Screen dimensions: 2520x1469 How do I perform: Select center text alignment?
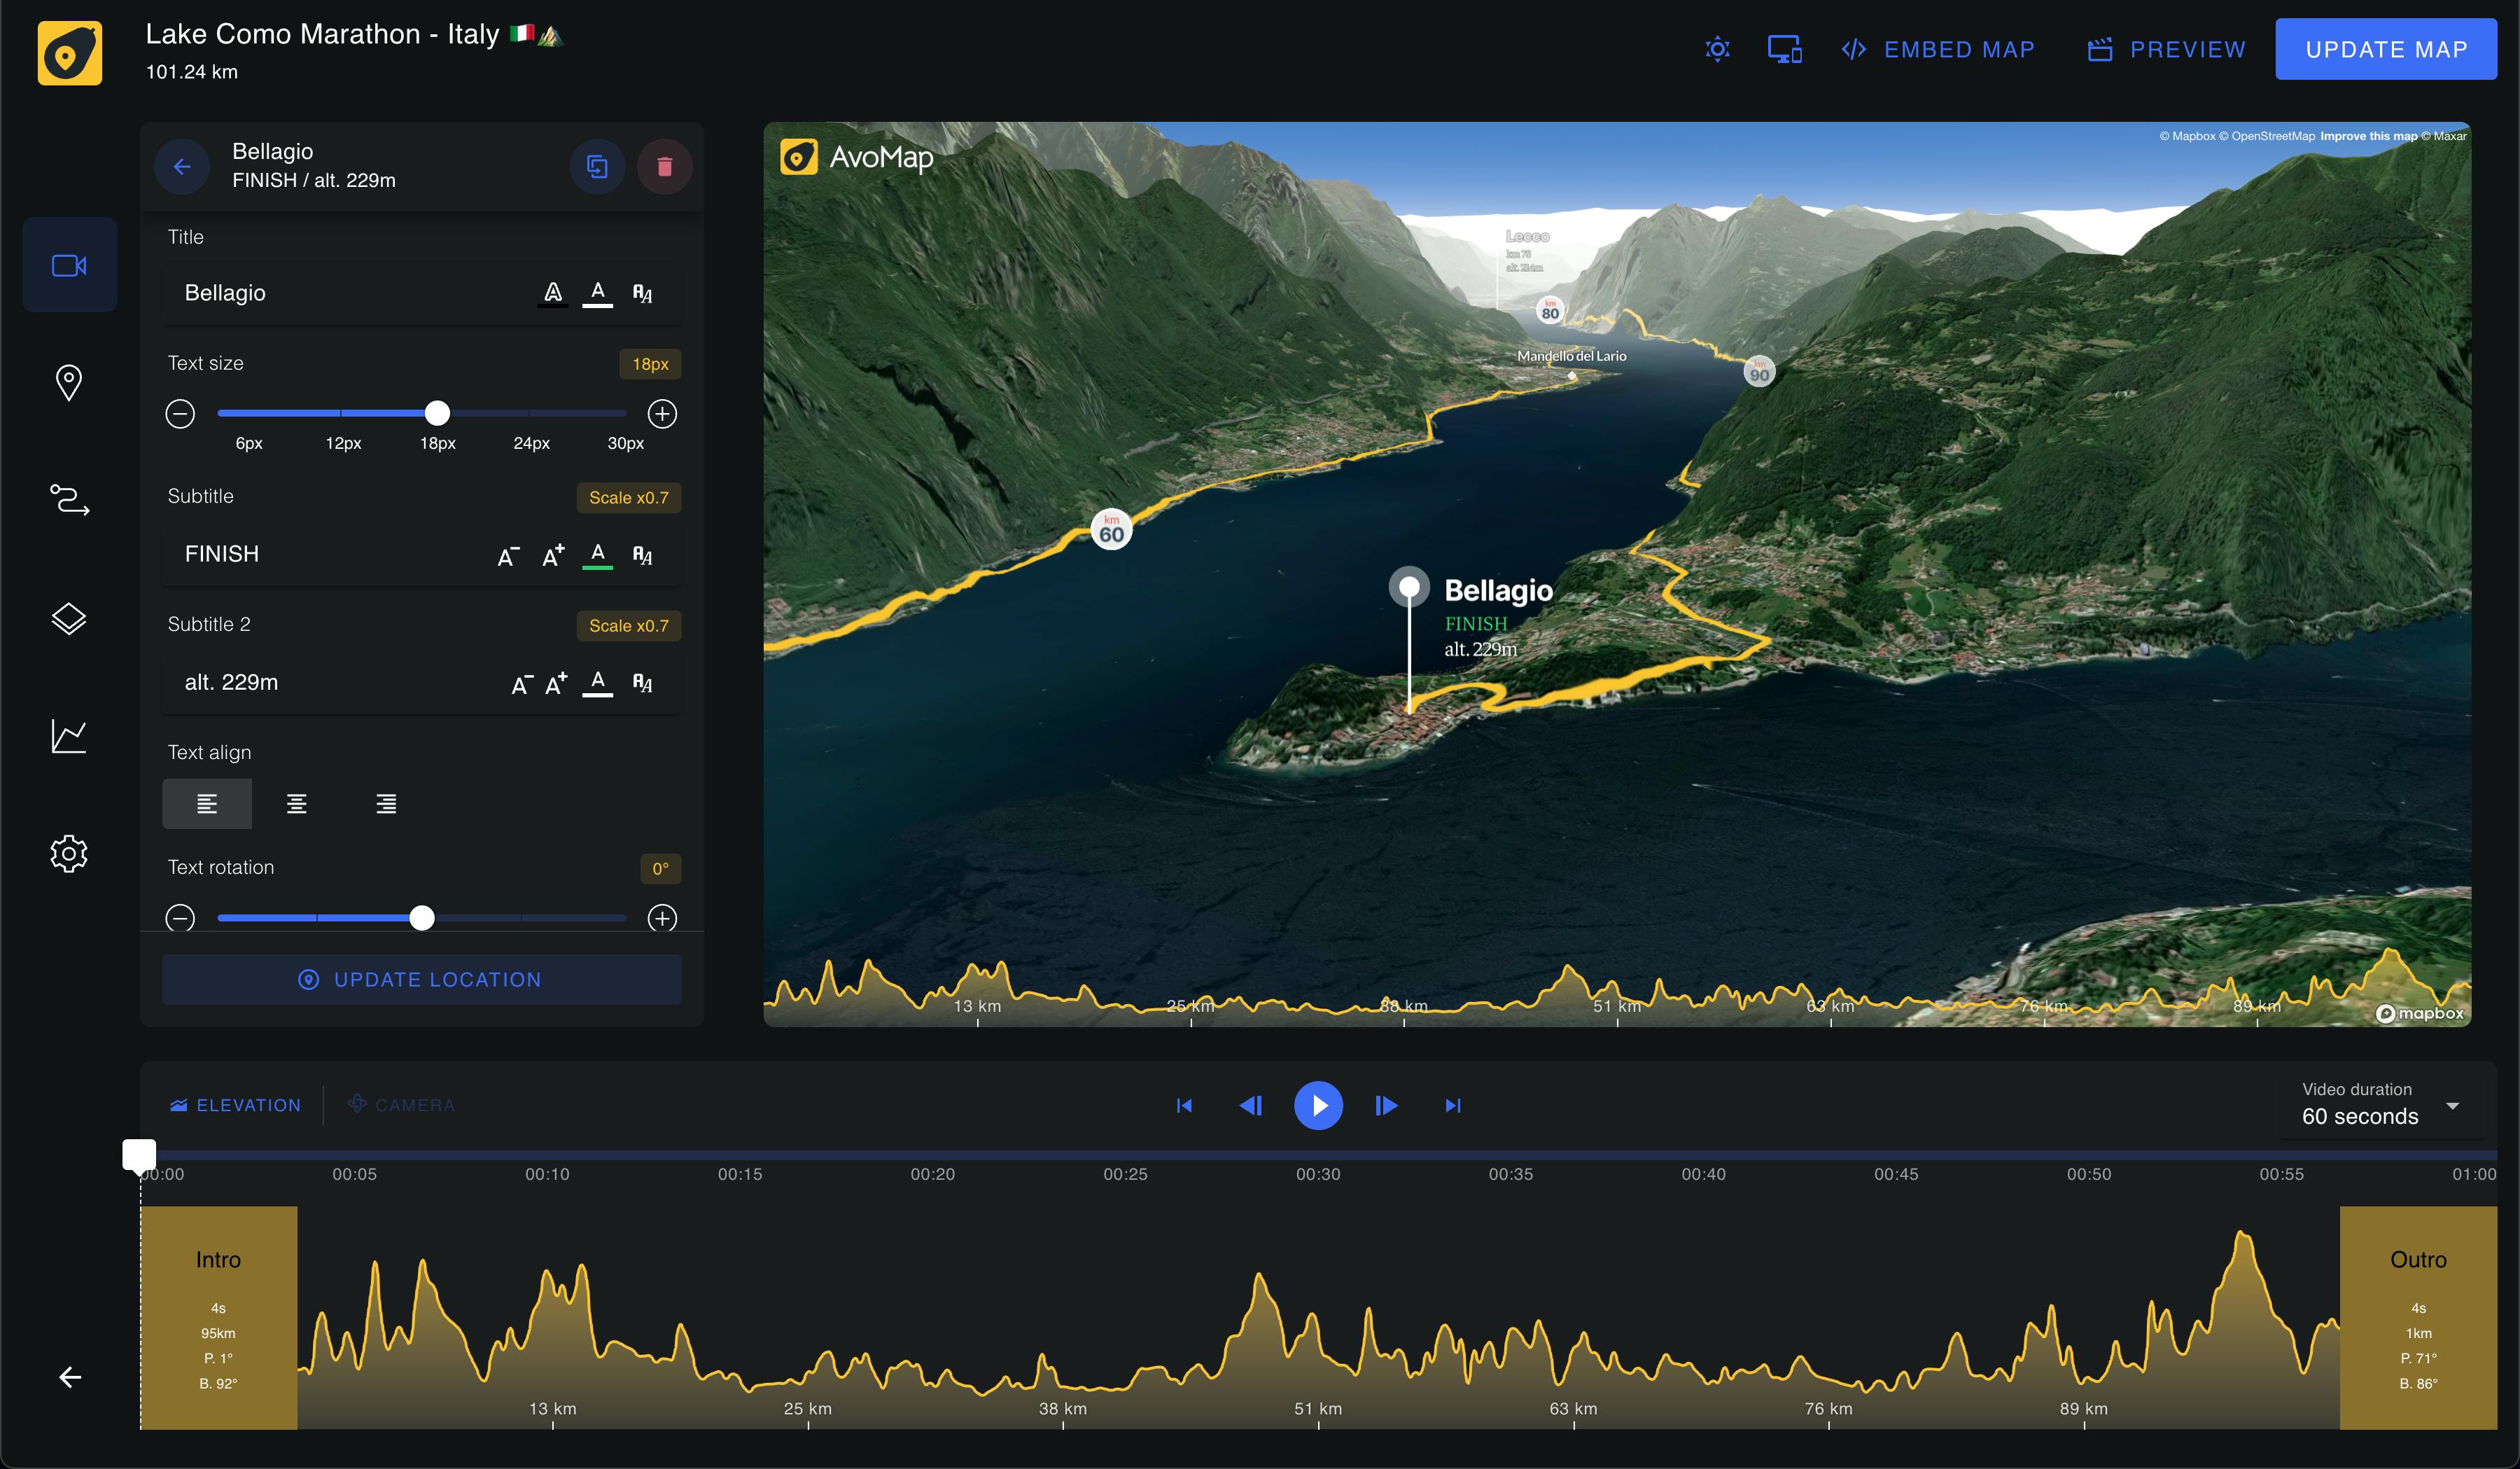296,804
